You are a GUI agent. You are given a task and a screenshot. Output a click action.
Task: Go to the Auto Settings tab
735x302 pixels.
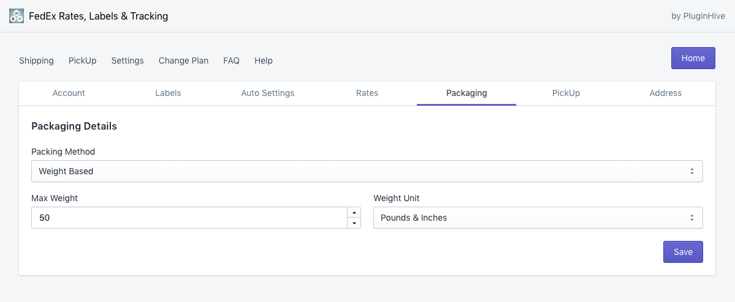(x=267, y=93)
